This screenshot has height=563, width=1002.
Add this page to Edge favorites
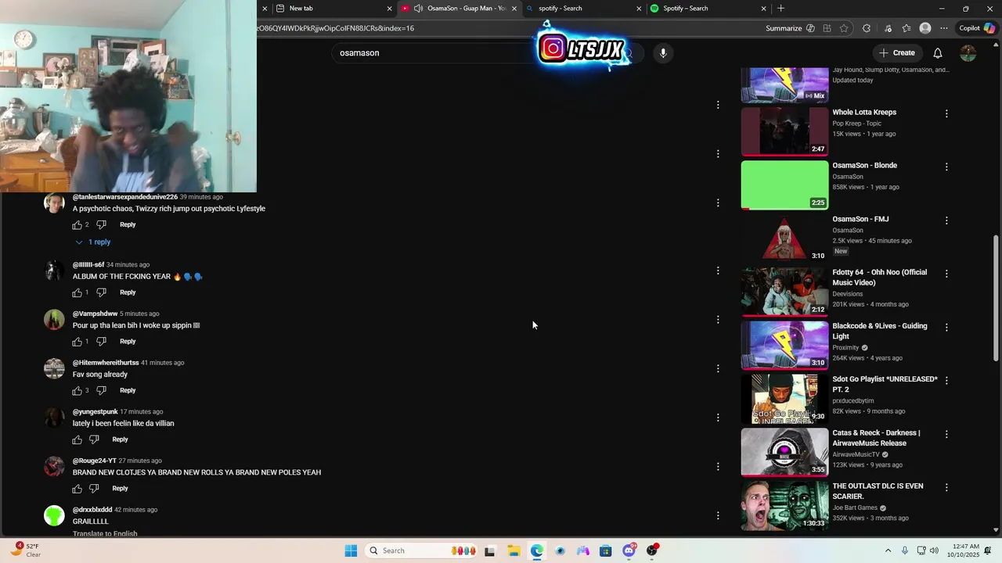pyautogui.click(x=844, y=28)
